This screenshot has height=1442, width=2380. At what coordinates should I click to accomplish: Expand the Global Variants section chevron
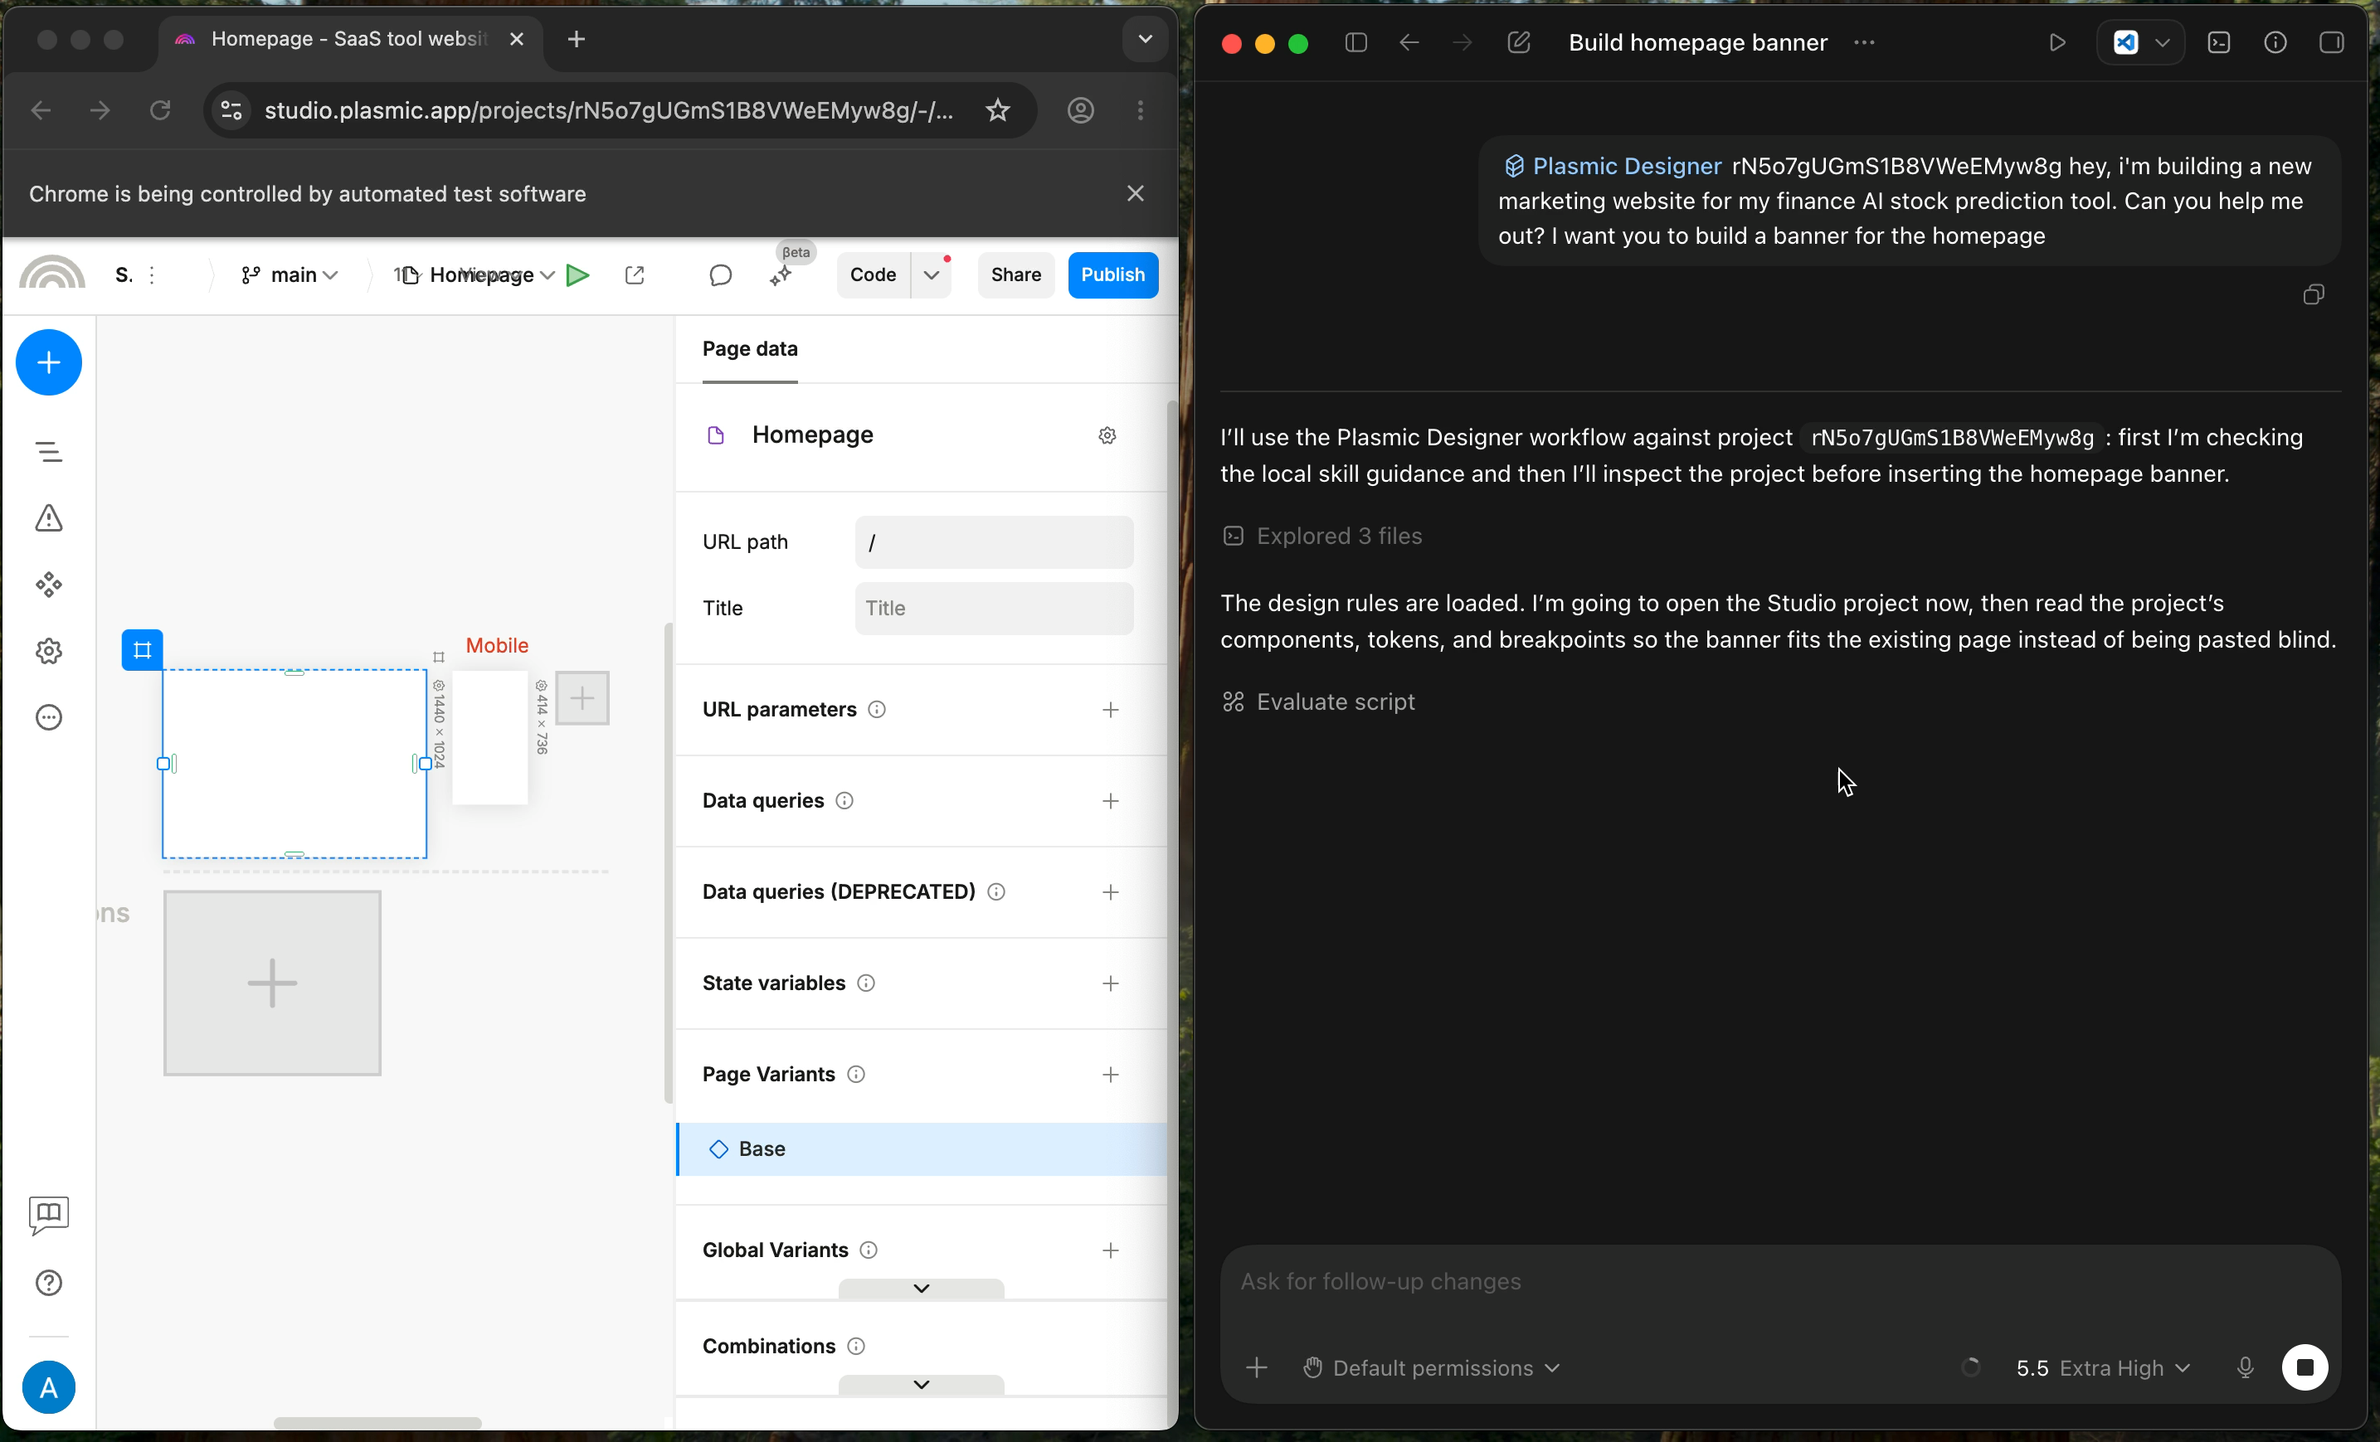[922, 1289]
